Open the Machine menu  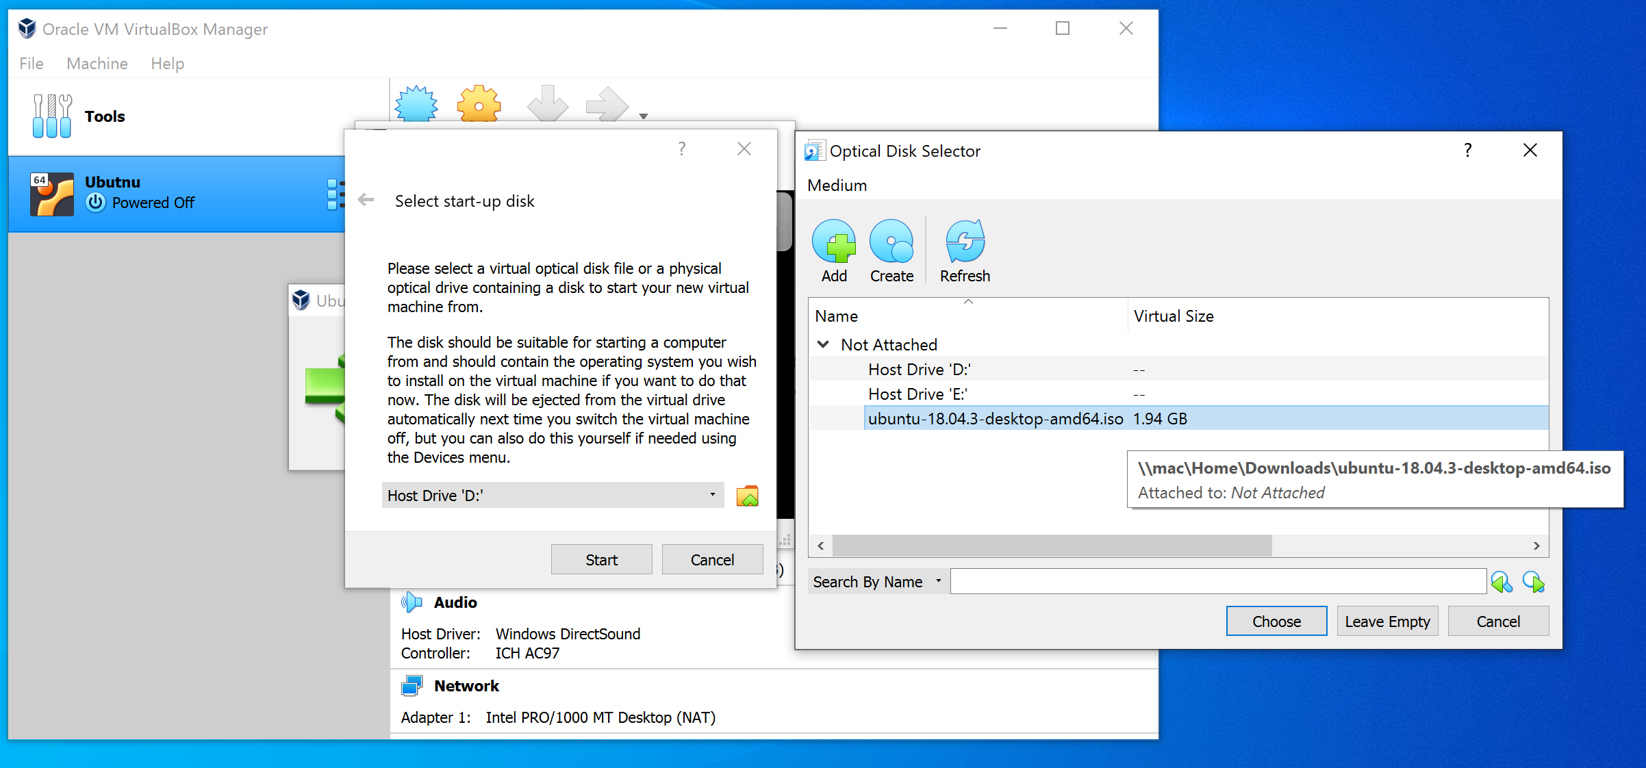coord(97,64)
